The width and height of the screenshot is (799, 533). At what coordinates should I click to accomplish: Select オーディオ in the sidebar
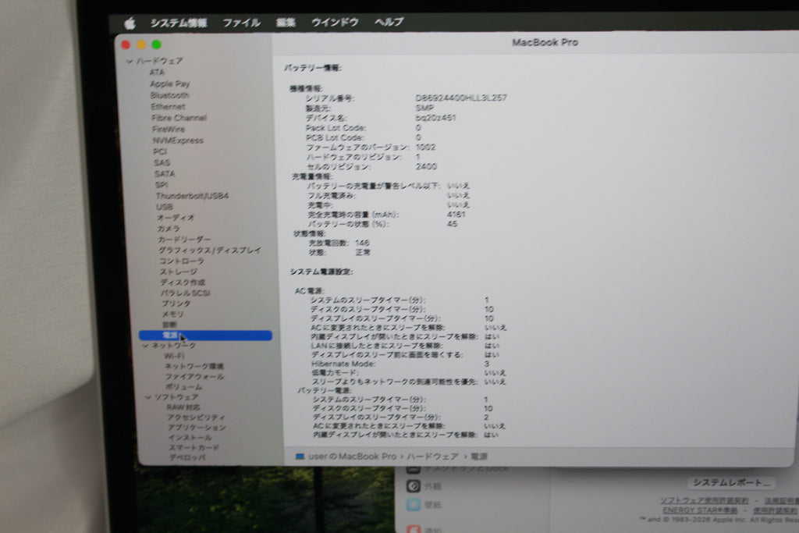176,218
